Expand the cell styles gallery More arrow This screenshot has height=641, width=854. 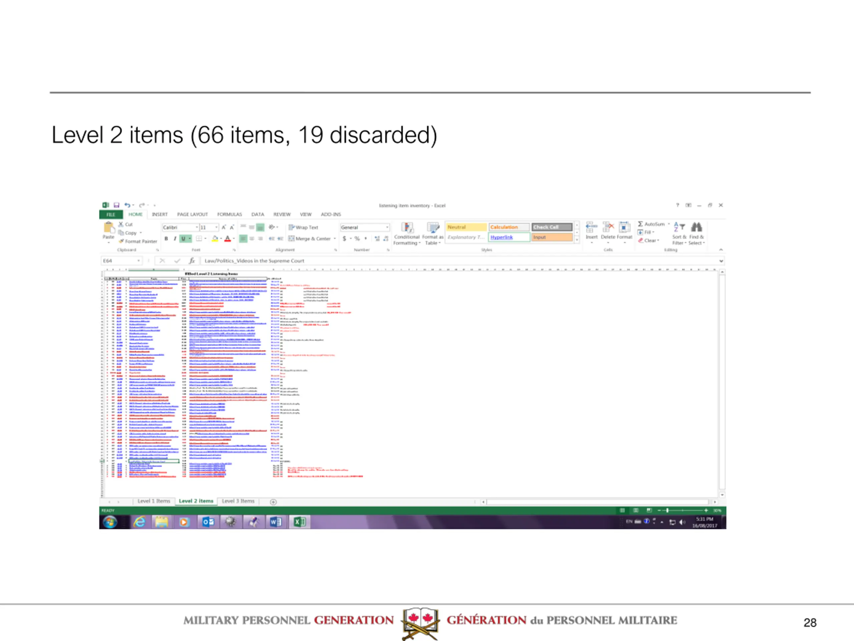(577, 240)
